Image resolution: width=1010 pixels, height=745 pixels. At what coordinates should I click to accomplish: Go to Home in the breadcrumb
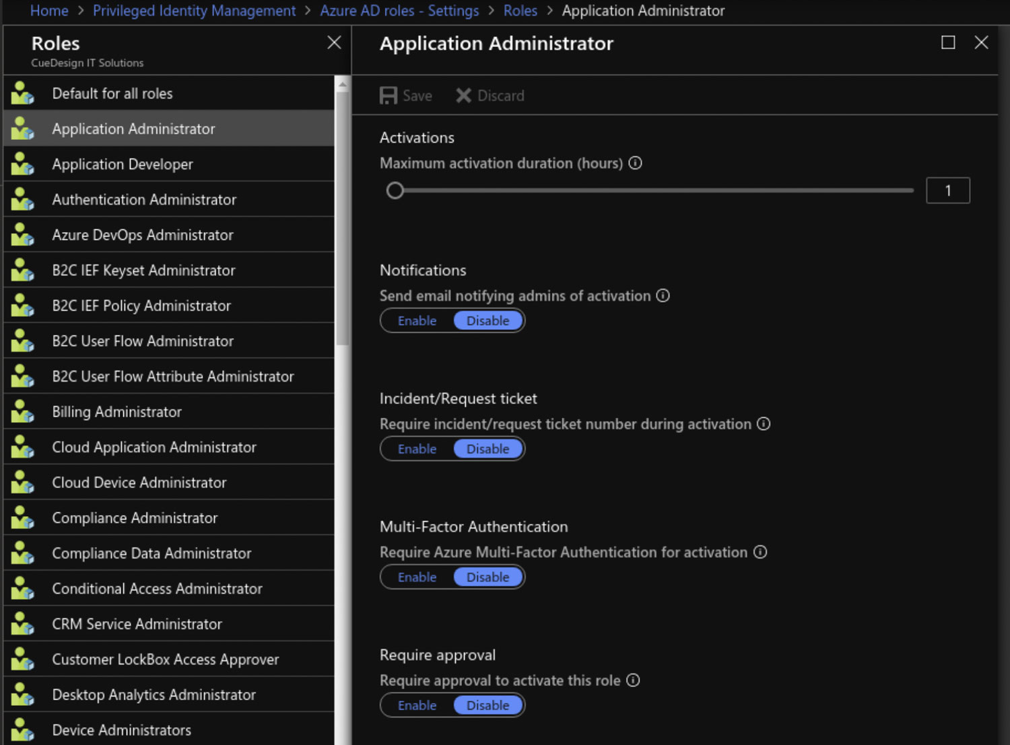pos(49,11)
